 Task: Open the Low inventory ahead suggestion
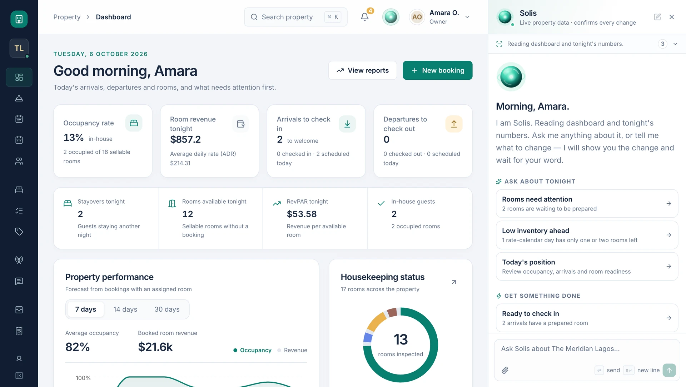coord(587,235)
